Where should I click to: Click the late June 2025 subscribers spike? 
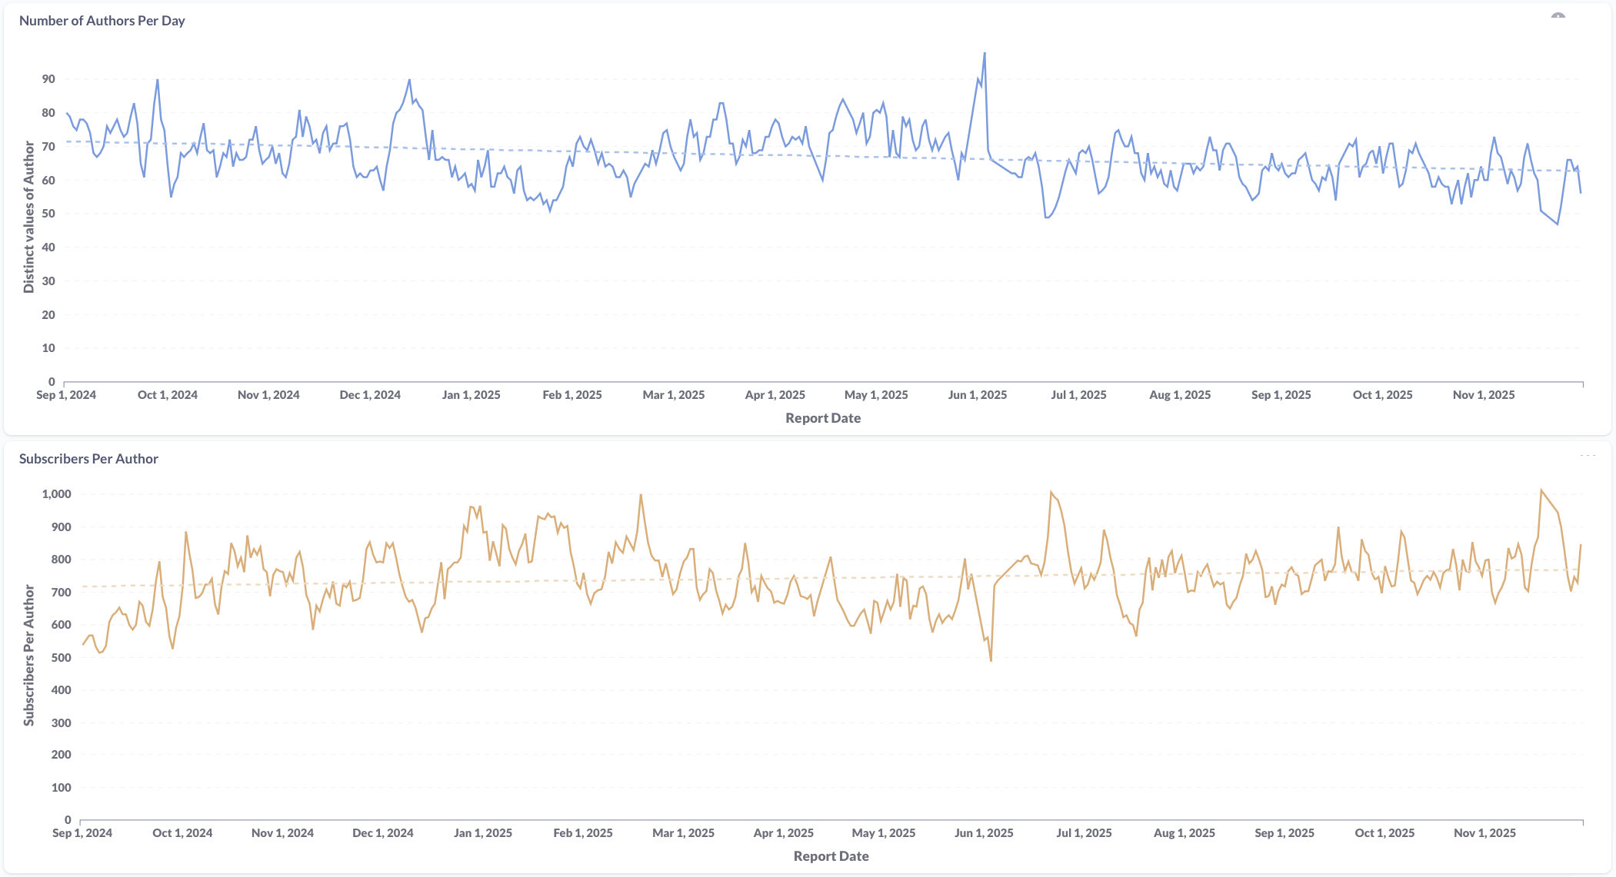(x=1051, y=493)
